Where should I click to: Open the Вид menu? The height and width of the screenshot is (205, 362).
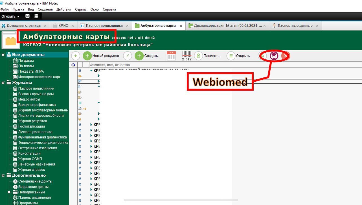[31, 9]
